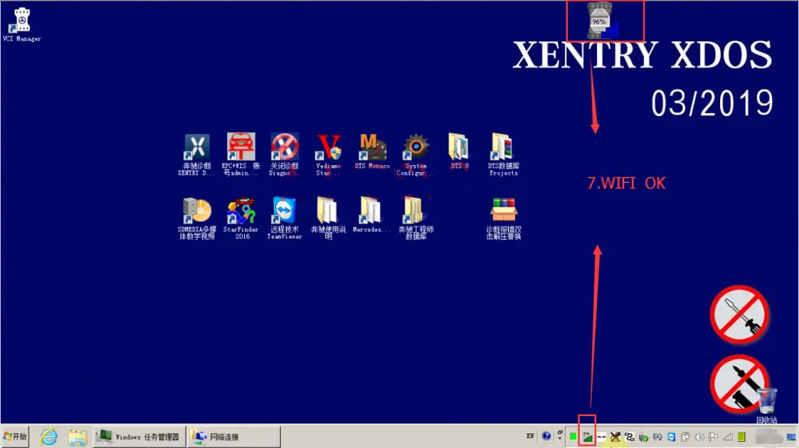Open the crossed-out connection tray icon

(616, 437)
